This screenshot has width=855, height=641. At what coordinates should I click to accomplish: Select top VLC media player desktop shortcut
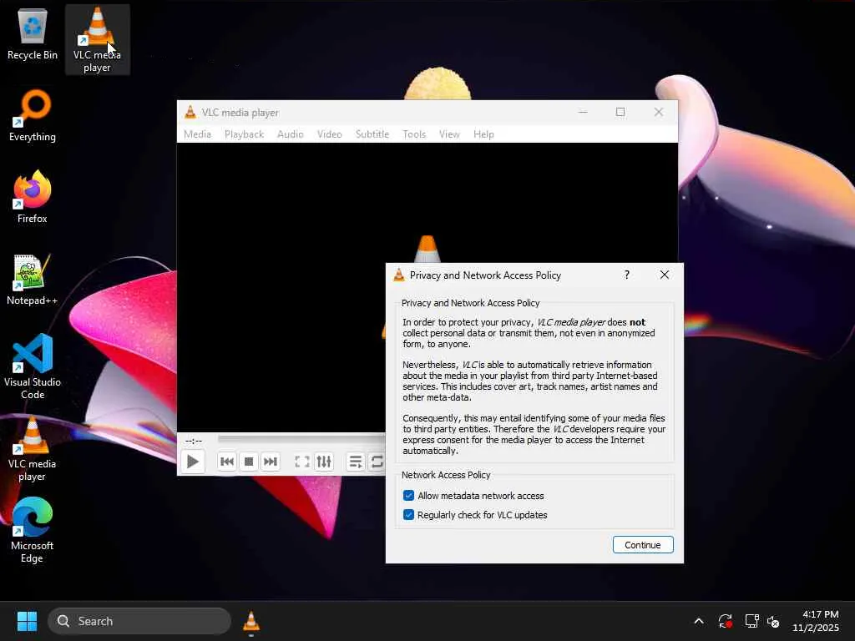click(97, 39)
